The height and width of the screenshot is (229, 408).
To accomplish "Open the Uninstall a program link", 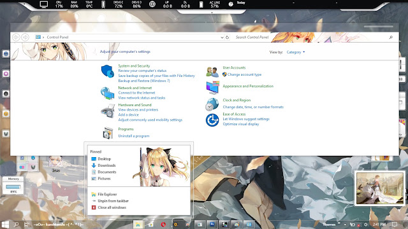I will (x=134, y=135).
